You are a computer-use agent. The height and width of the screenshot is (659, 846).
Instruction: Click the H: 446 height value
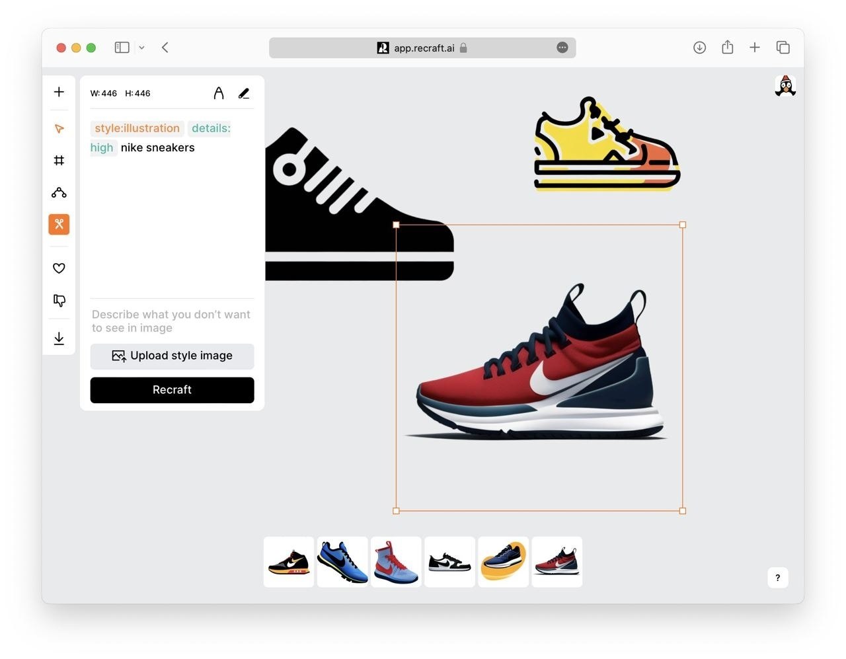137,93
